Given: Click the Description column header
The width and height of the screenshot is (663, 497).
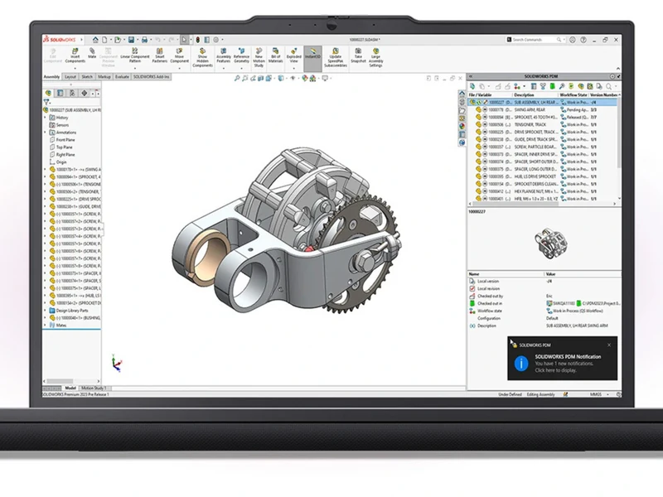Looking at the screenshot, I should 535,95.
